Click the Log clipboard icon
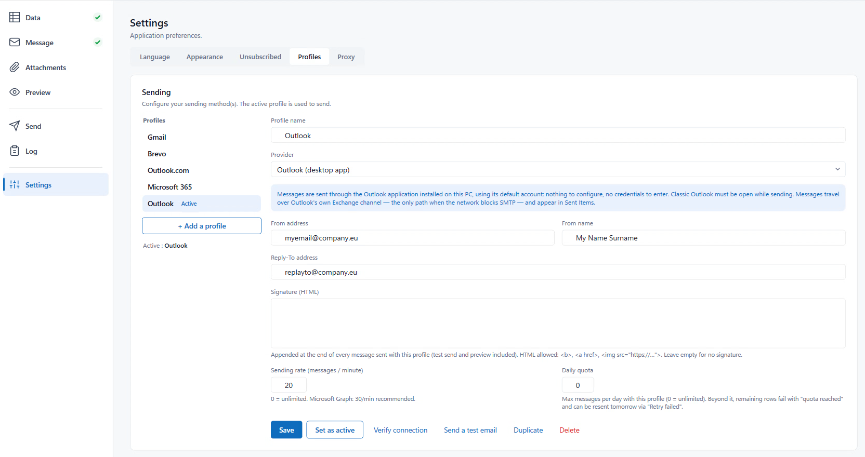865x457 pixels. 15,151
